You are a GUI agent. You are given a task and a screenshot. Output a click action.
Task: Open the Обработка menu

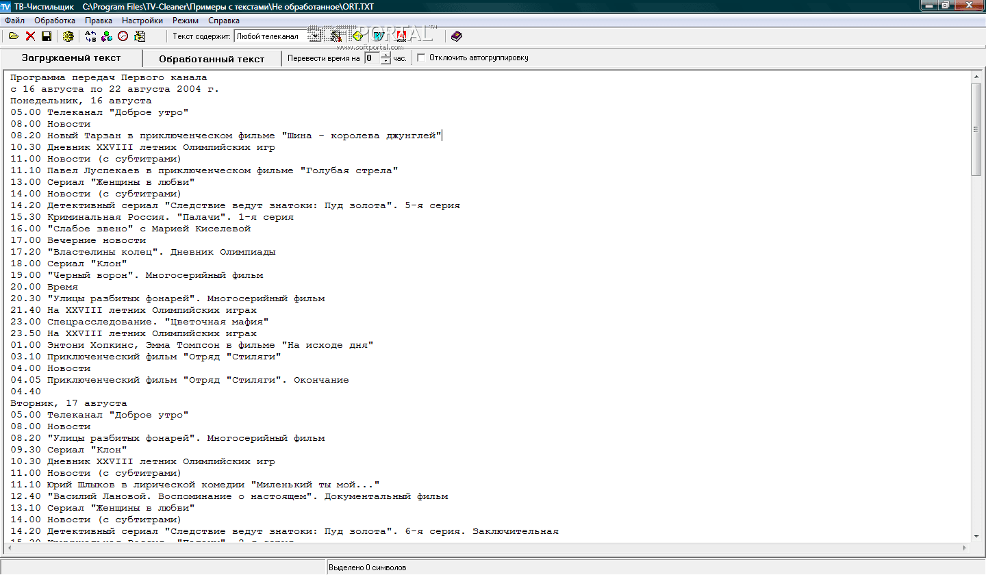pyautogui.click(x=55, y=21)
